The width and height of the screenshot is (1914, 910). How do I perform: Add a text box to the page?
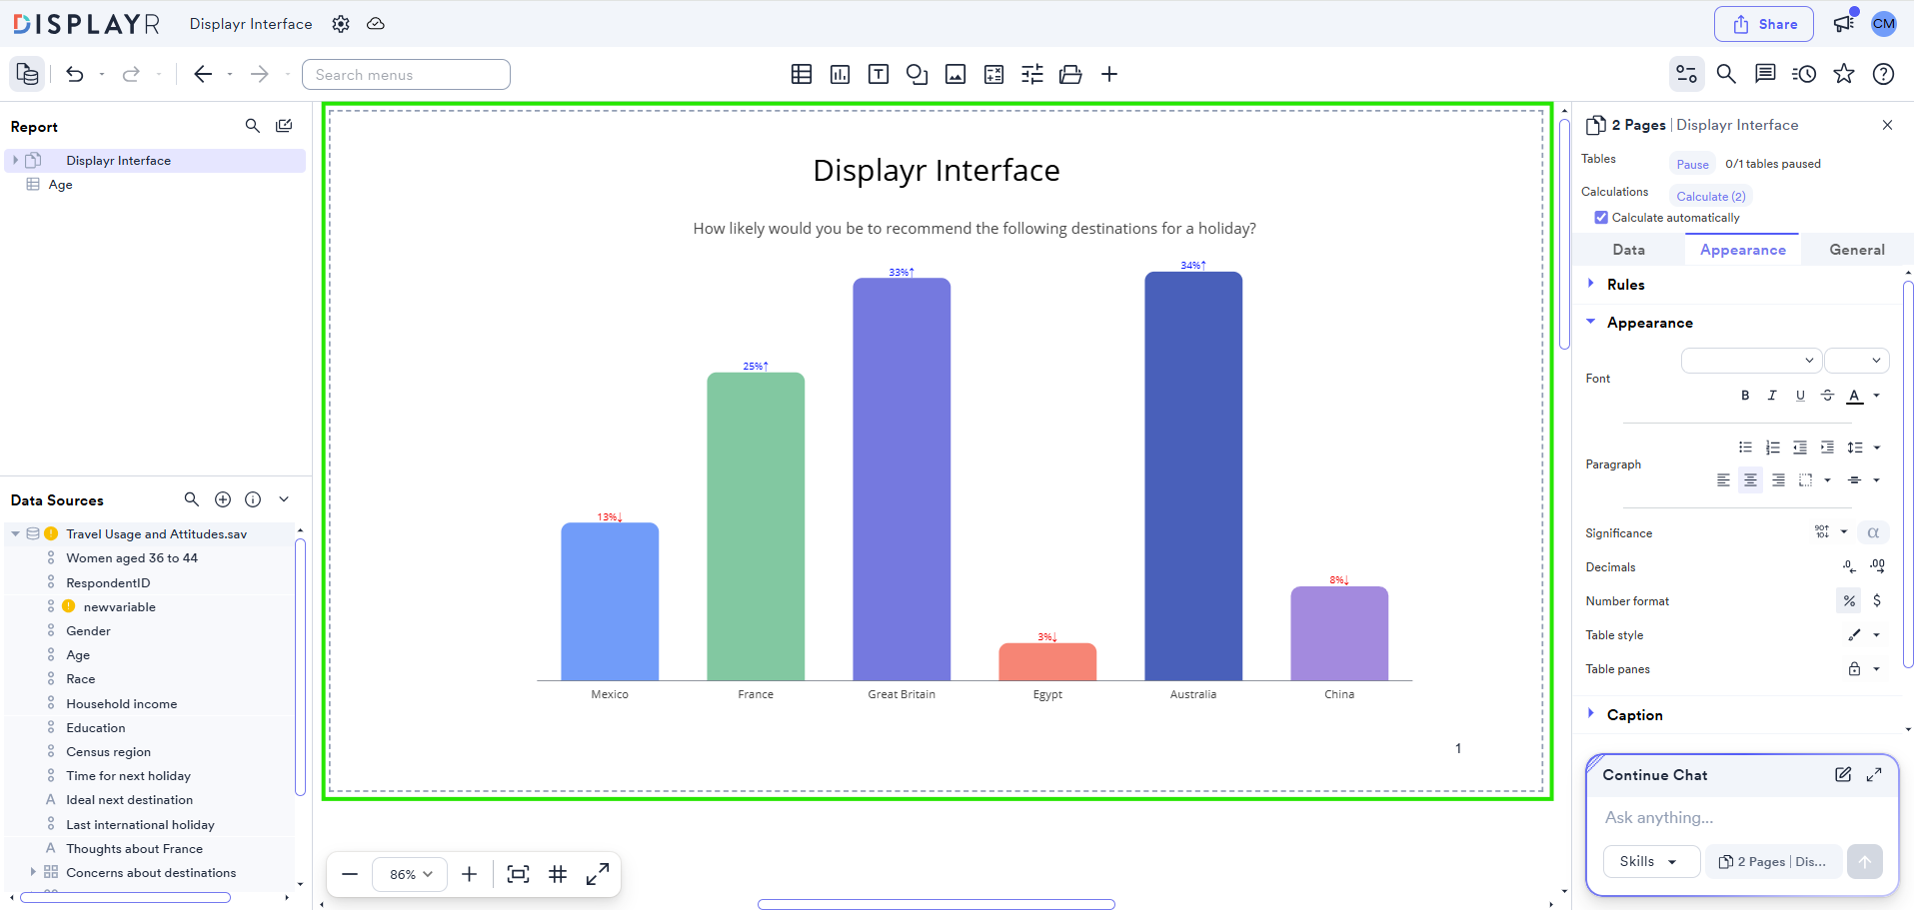click(x=879, y=74)
